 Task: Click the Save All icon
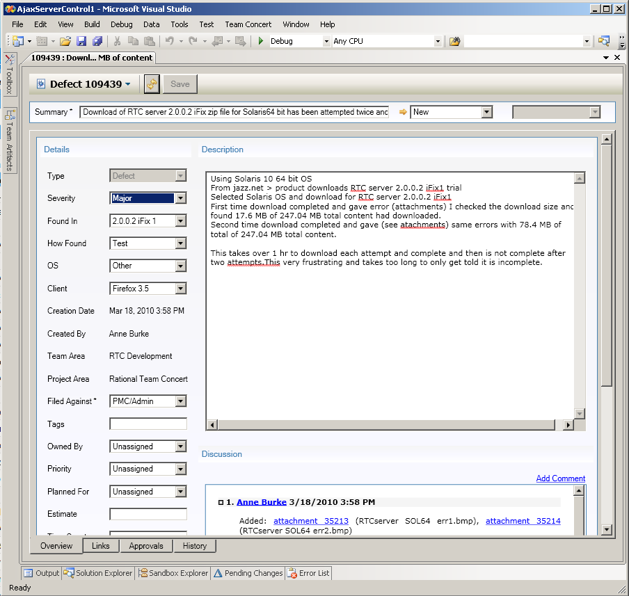pos(97,41)
